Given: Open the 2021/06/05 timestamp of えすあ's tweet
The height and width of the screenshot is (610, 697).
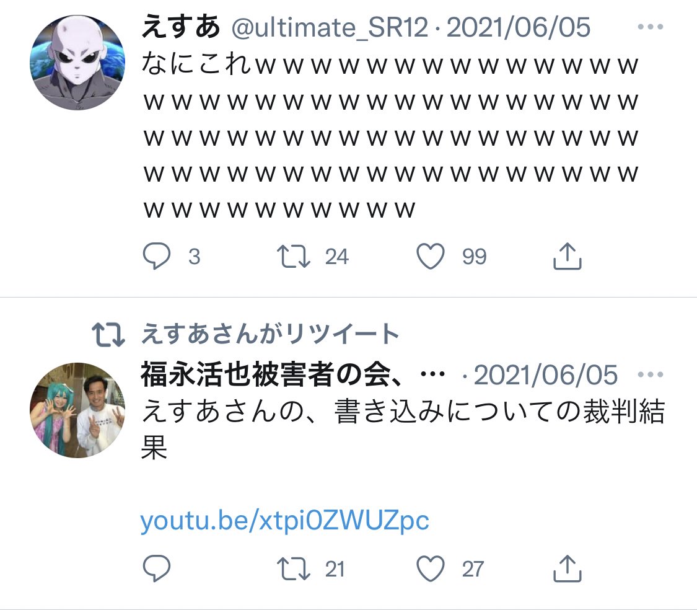Looking at the screenshot, I should coord(519,27).
